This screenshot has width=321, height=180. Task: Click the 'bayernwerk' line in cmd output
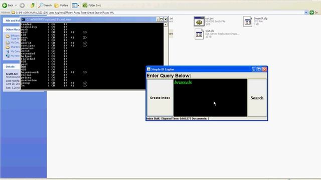[x=54, y=72]
